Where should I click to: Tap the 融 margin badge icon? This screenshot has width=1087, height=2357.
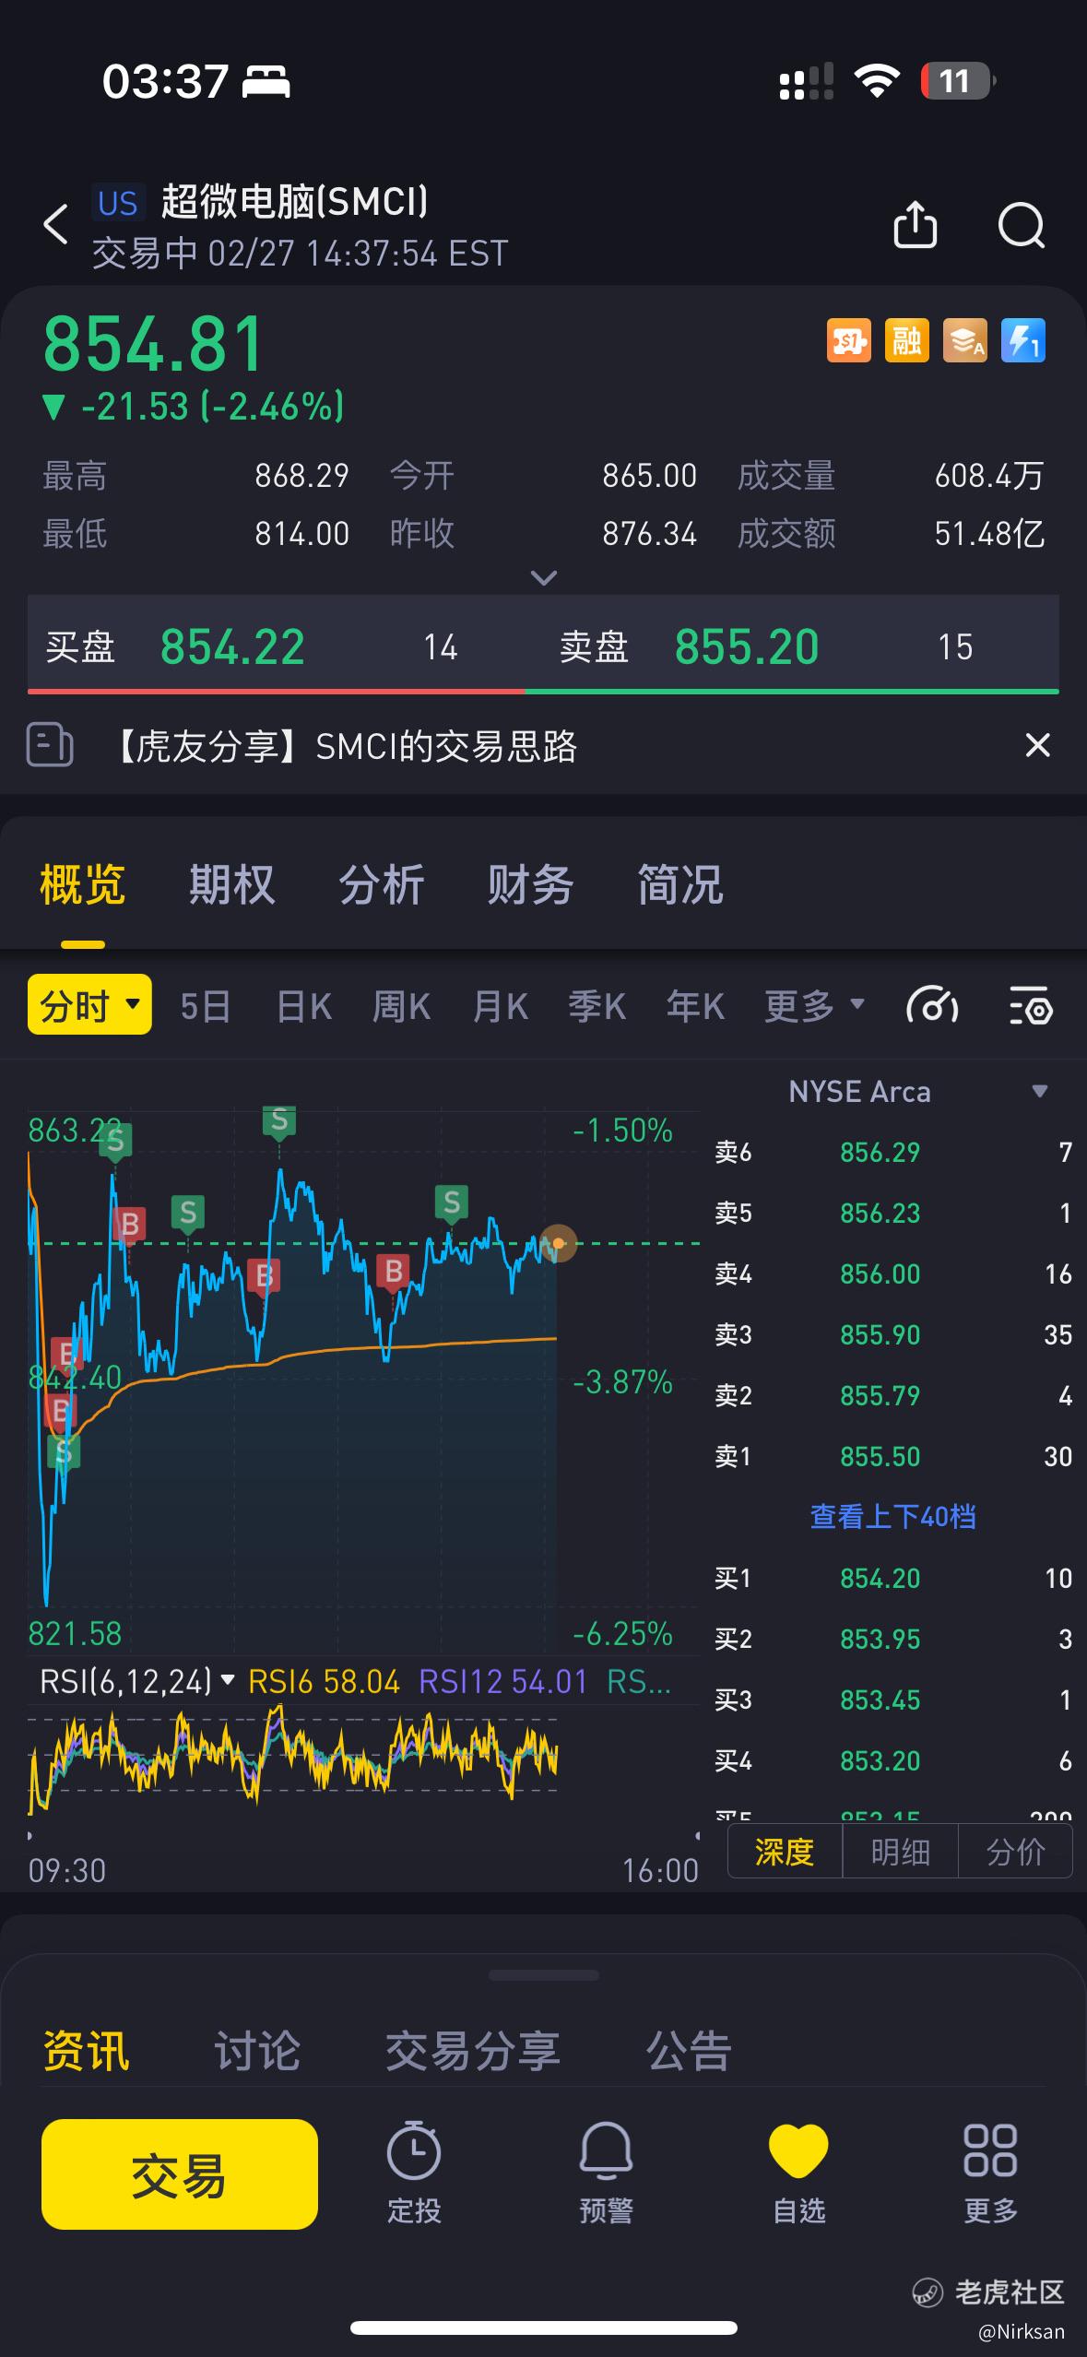point(907,341)
